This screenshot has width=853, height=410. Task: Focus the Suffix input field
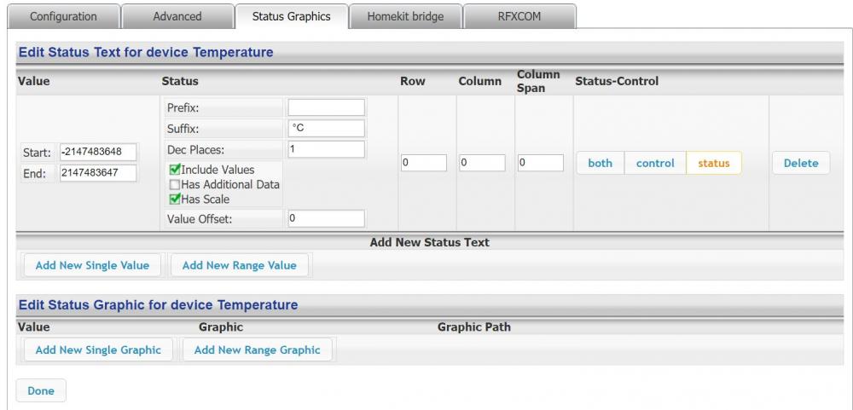326,128
